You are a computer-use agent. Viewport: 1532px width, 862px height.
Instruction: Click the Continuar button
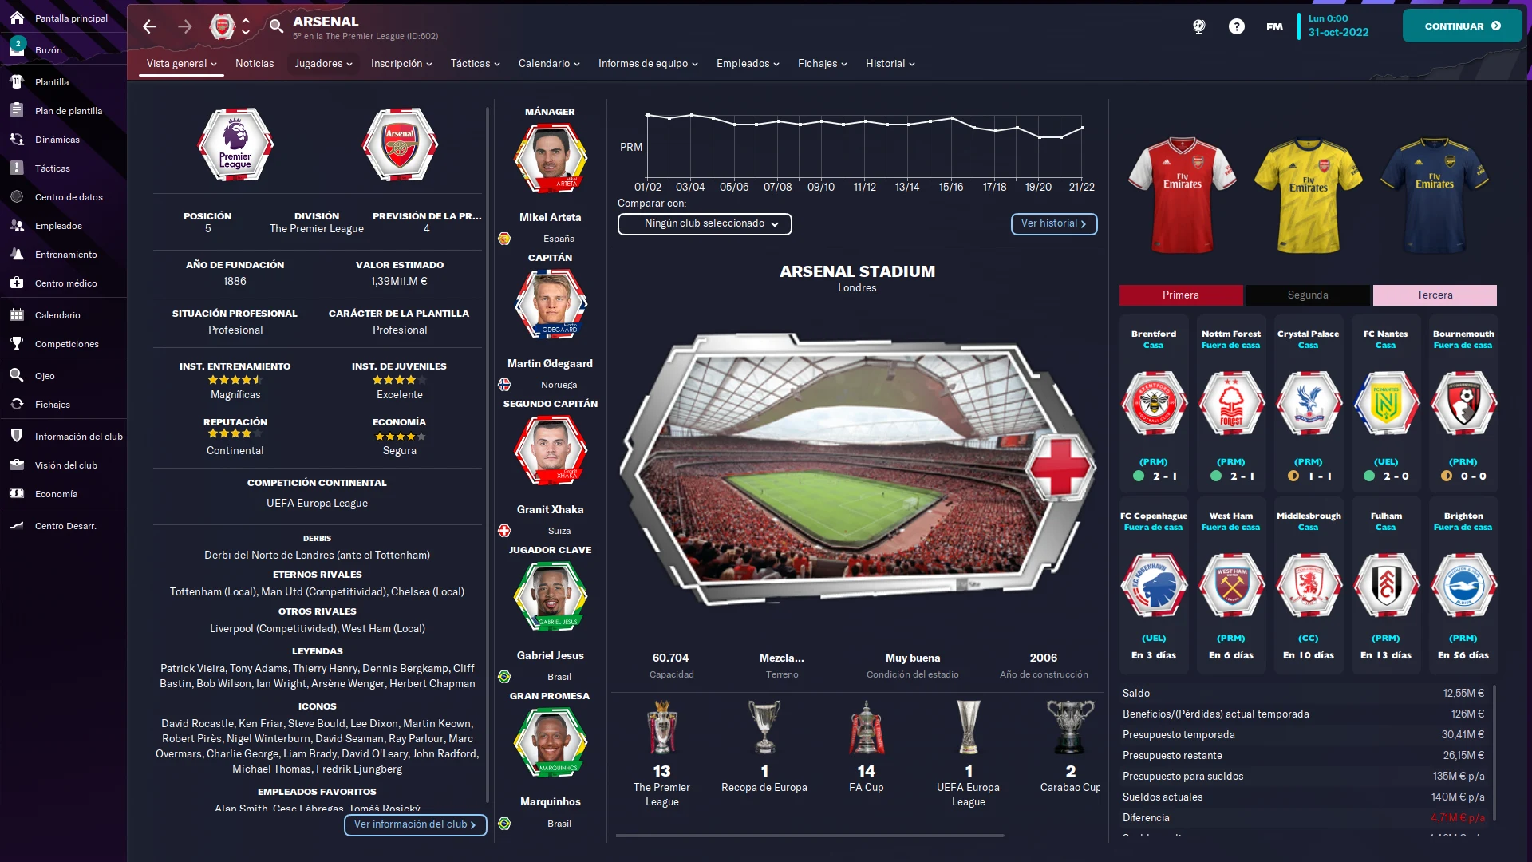pyautogui.click(x=1462, y=26)
